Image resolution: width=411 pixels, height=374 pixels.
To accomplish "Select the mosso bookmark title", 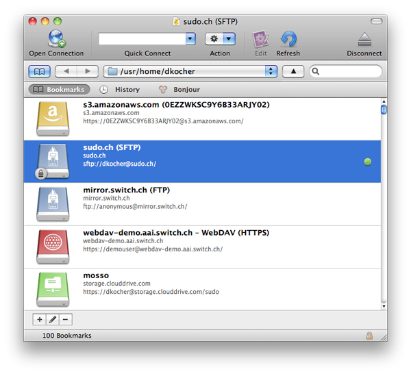I will pyautogui.click(x=96, y=275).
